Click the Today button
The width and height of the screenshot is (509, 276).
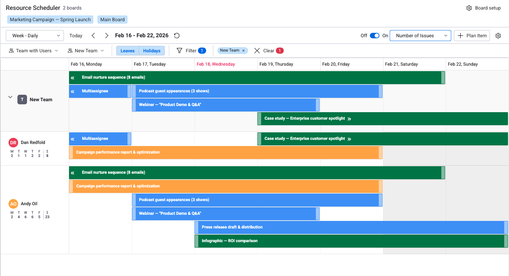[76, 35]
